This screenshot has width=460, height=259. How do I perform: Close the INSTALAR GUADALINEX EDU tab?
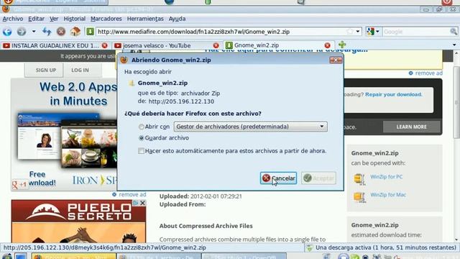(104, 45)
